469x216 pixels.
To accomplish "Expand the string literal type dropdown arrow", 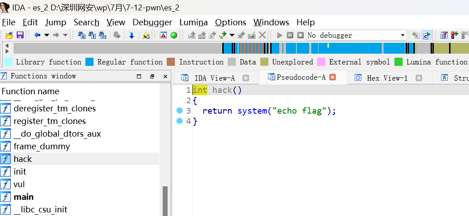I will point(232,35).
